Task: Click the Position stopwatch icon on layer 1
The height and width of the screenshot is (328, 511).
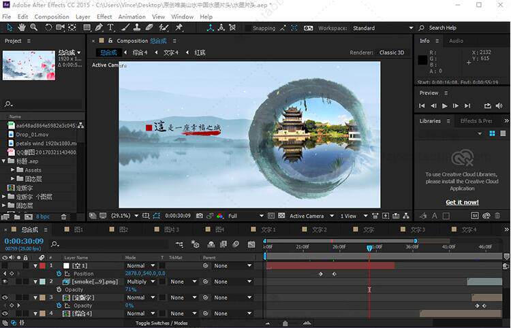Action: (59, 274)
